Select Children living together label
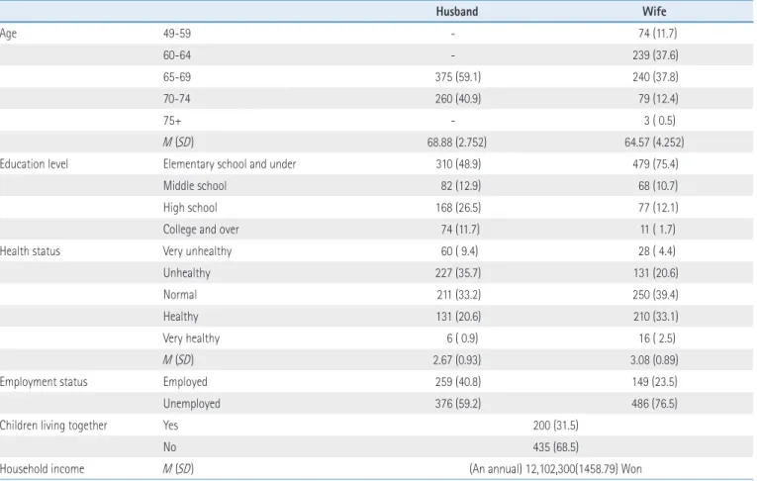 53,425
